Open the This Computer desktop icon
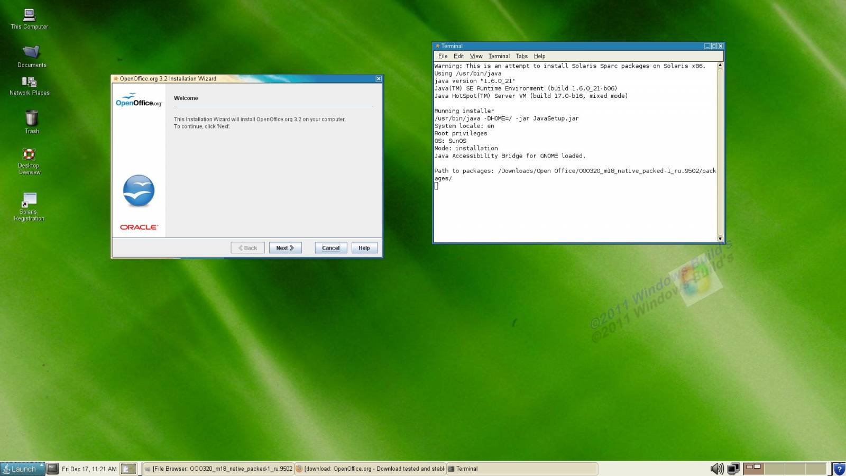846x476 pixels. pos(30,19)
